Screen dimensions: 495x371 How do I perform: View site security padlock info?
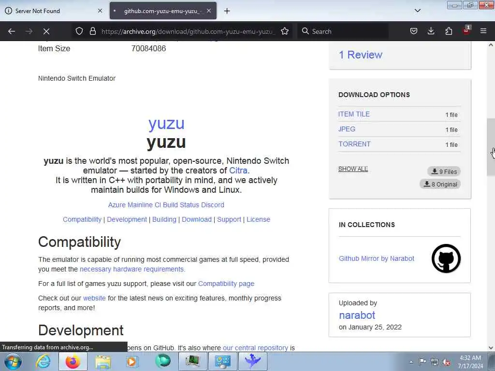(92, 31)
